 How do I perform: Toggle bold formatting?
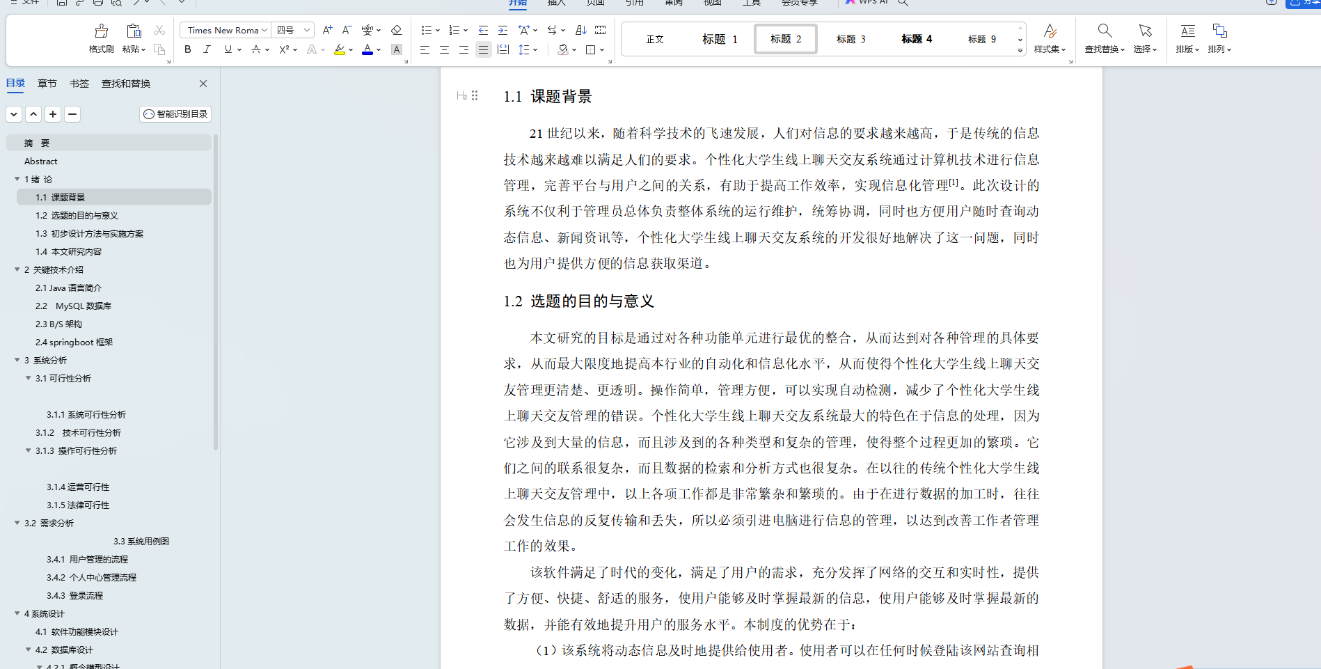[x=187, y=49]
